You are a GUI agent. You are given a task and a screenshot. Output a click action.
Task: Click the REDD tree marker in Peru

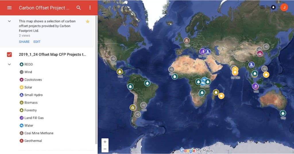(130, 86)
